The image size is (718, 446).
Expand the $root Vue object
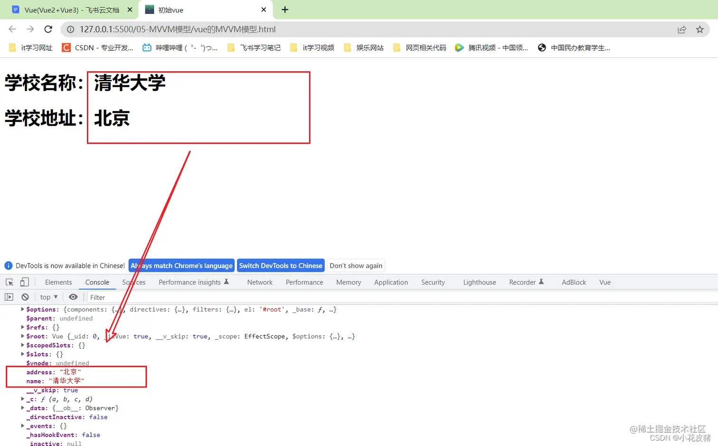[22, 336]
